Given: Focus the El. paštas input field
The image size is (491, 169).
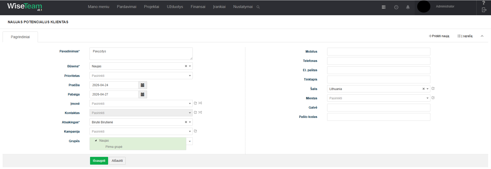Looking at the screenshot, I should tap(379, 70).
